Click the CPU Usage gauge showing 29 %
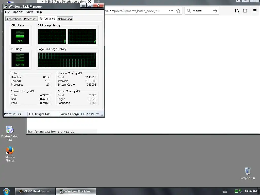The width and height of the screenshot is (260, 195). coord(20,36)
